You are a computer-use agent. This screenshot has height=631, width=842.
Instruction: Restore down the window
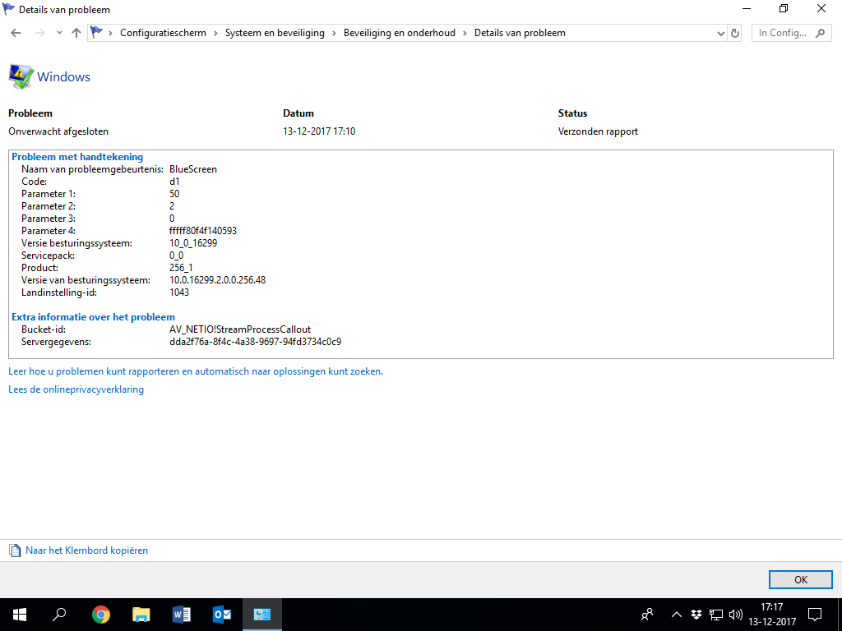point(784,8)
